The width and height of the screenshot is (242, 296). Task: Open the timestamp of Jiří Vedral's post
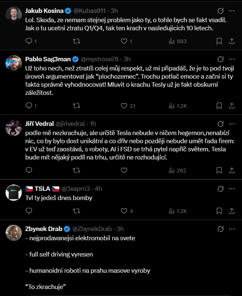[93, 123]
